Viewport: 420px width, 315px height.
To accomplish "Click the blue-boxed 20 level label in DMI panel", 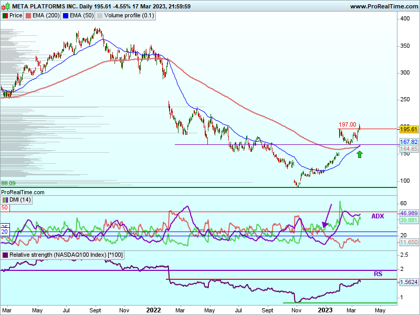I will [x=5, y=232].
